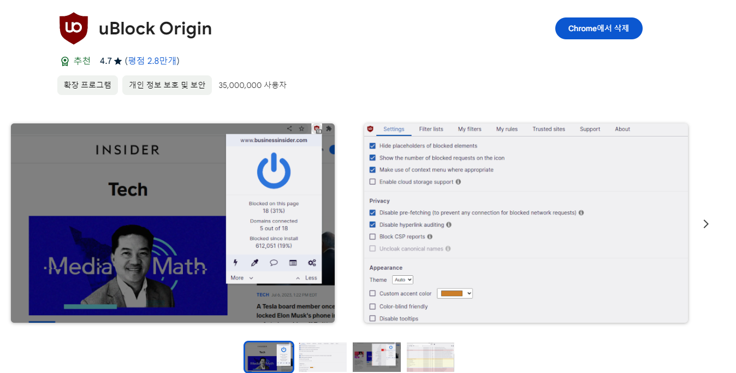Click the puzzle piece extensions icon
Viewport: 736px width, 373px height.
329,129
